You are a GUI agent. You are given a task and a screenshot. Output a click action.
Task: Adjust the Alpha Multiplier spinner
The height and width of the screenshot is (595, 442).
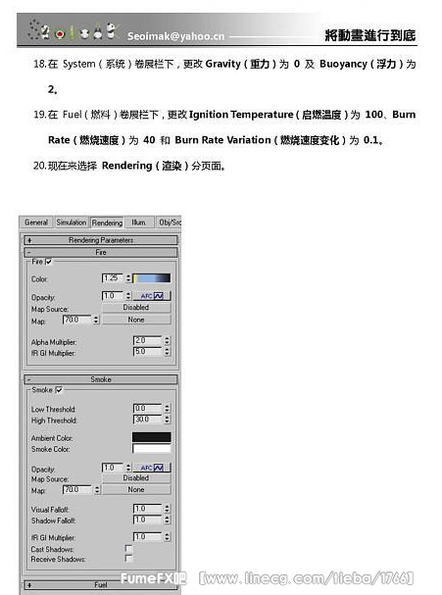coord(167,341)
